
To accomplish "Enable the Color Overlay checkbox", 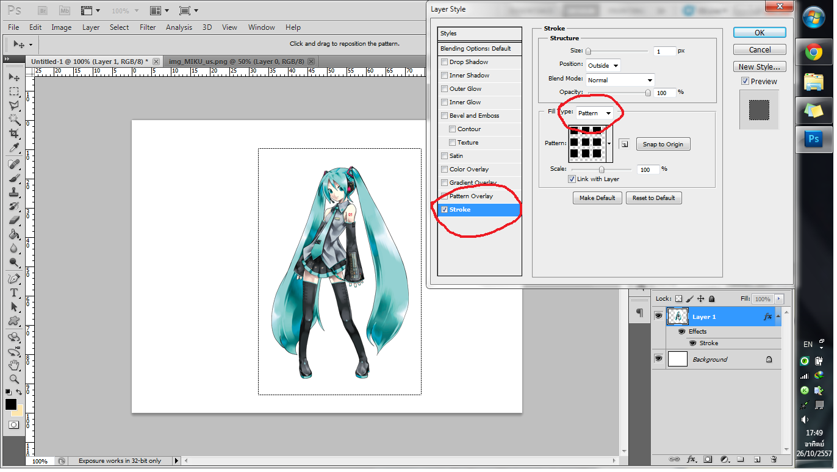I will (445, 169).
